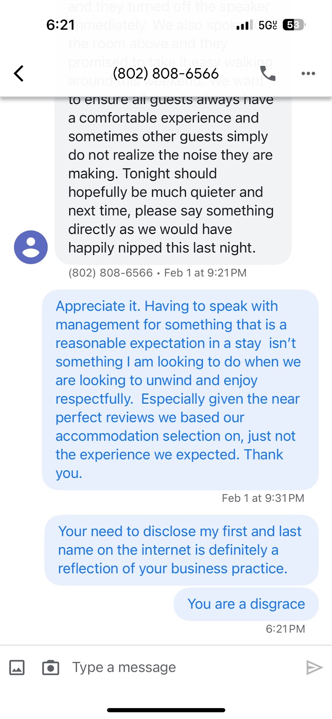Tap the "You are a disgrace" message
Viewport: 332px width, 719px height.
coord(246,604)
